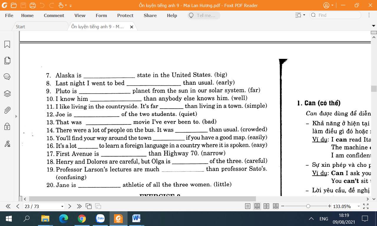Expand the document tab list arrow
Image resolution: width=377 pixels, height=226 pixels.
click(374, 26)
